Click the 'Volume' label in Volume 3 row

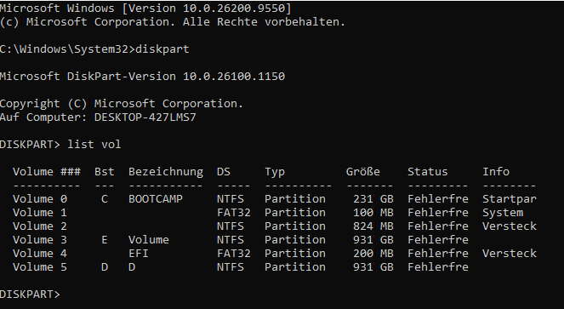(149, 240)
